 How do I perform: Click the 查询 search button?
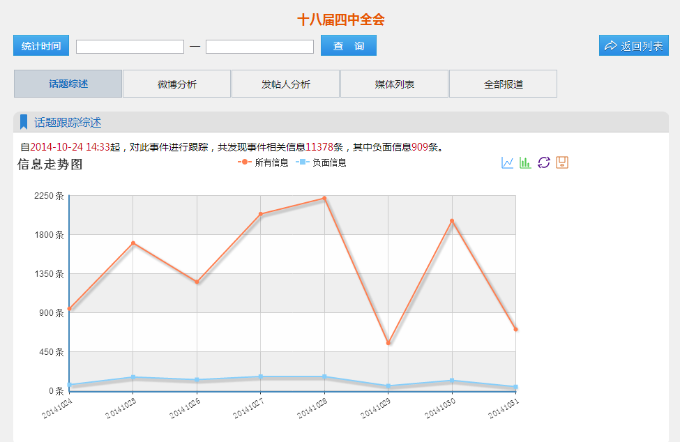348,46
